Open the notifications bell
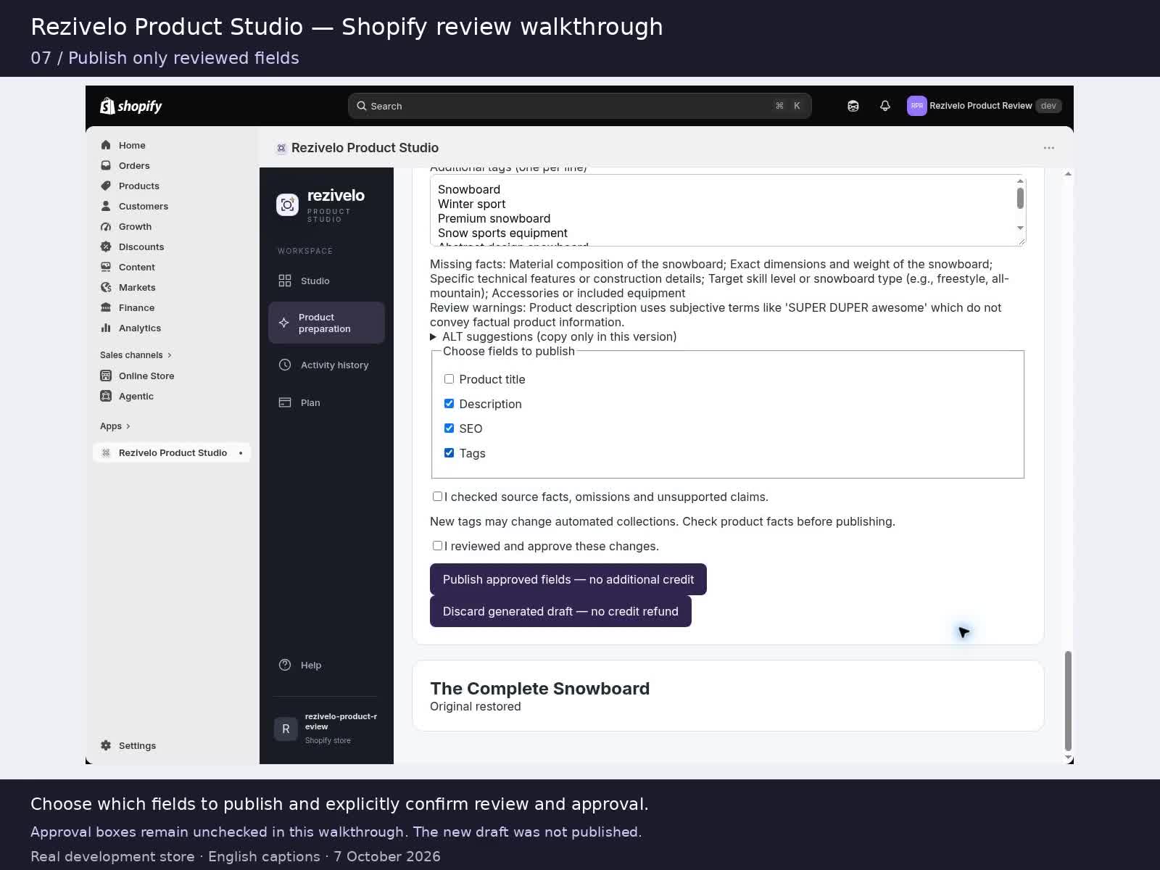This screenshot has width=1160, height=870. [x=885, y=106]
